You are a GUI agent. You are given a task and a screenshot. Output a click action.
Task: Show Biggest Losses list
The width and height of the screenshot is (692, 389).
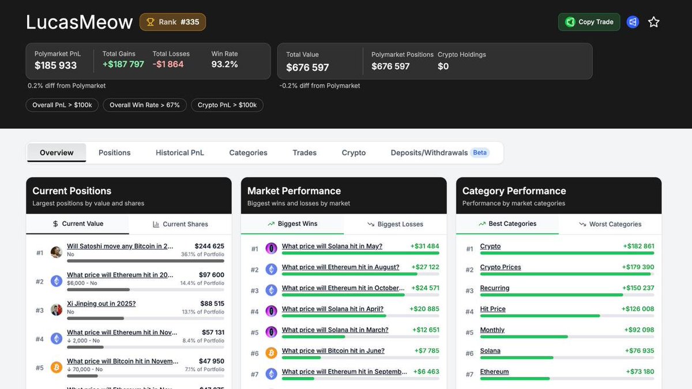coord(395,224)
